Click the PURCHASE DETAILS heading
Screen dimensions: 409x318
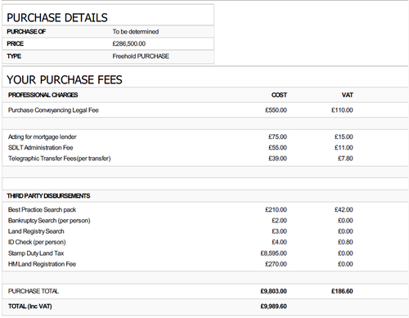coord(57,18)
